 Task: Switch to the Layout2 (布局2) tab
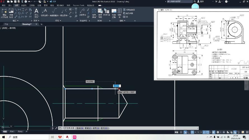(20, 131)
